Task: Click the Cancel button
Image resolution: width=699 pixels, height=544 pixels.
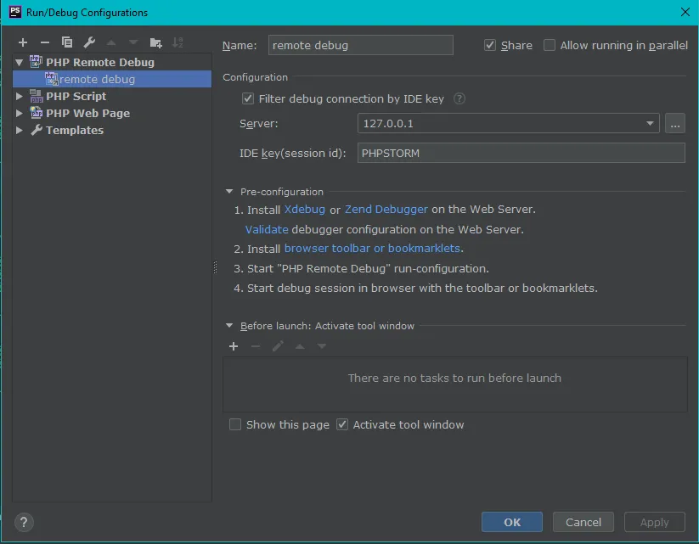Action: (583, 522)
